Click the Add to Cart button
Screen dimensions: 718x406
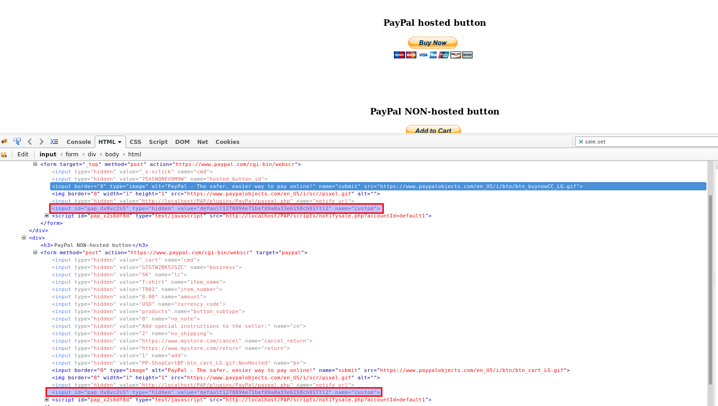point(433,130)
